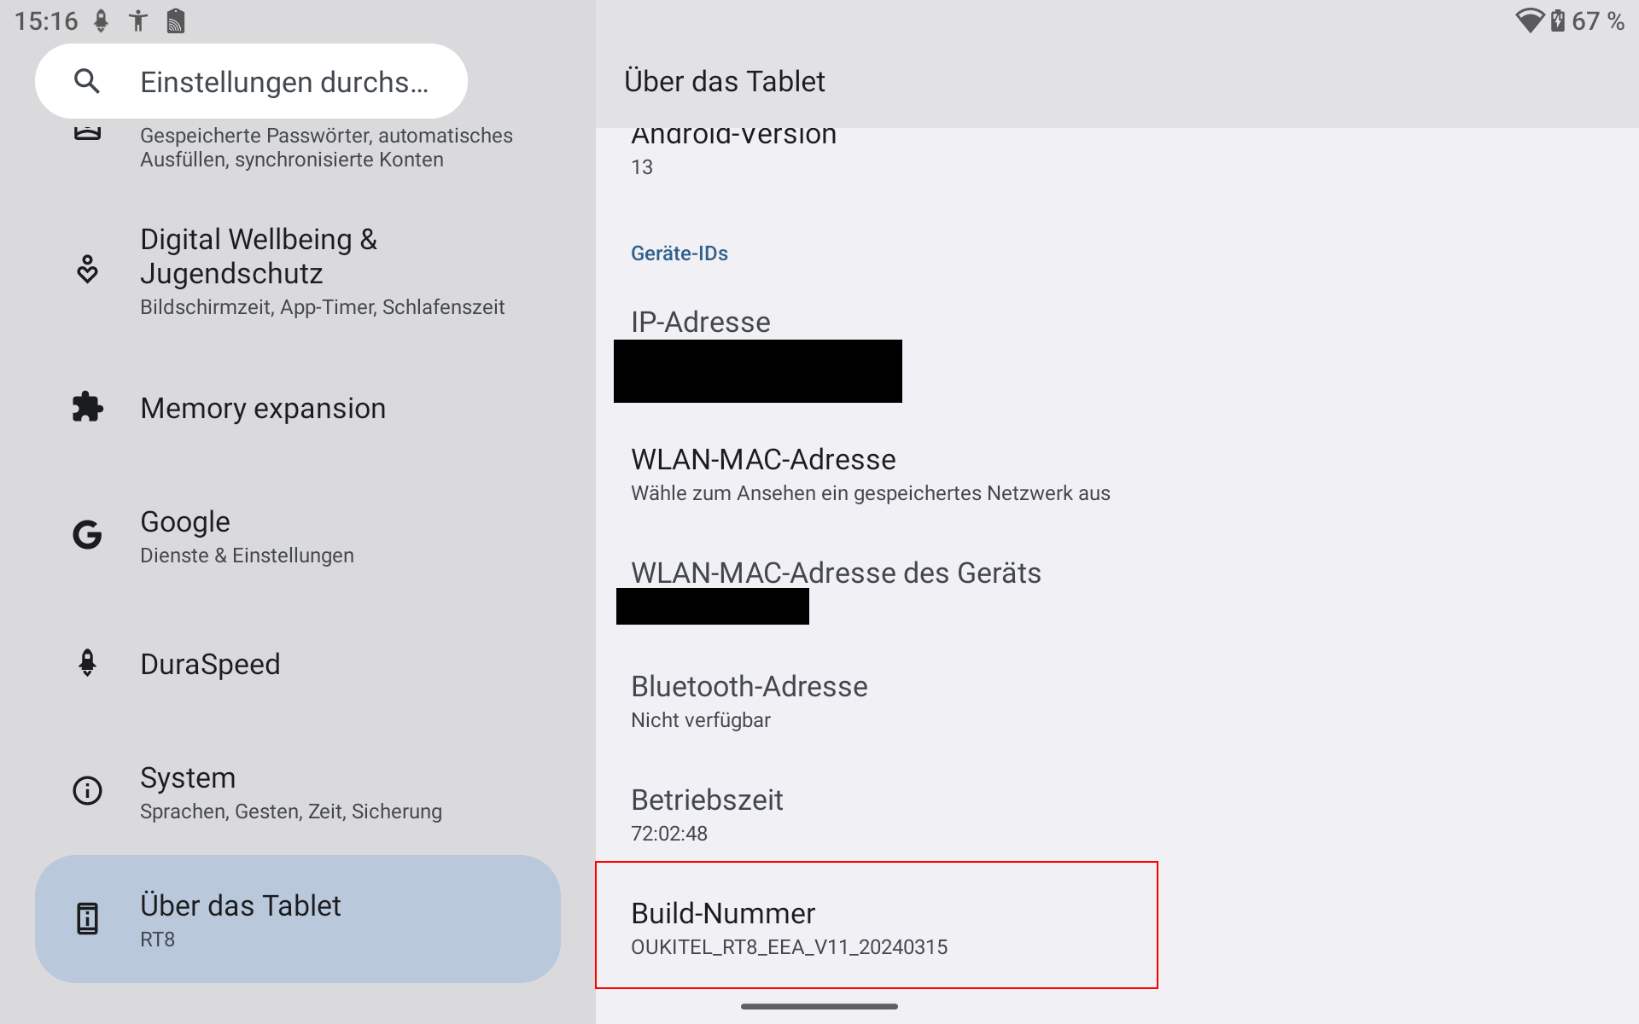Click the search magnifier icon
1639x1024 pixels.
[87, 82]
